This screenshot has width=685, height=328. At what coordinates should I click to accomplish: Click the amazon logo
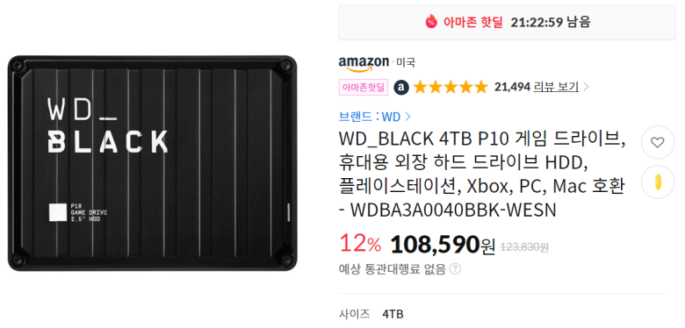coord(364,63)
